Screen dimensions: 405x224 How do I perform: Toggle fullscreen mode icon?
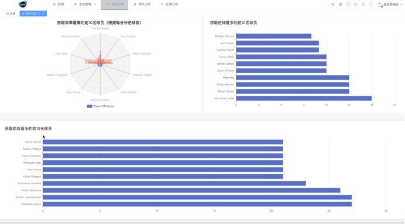tap(371, 5)
